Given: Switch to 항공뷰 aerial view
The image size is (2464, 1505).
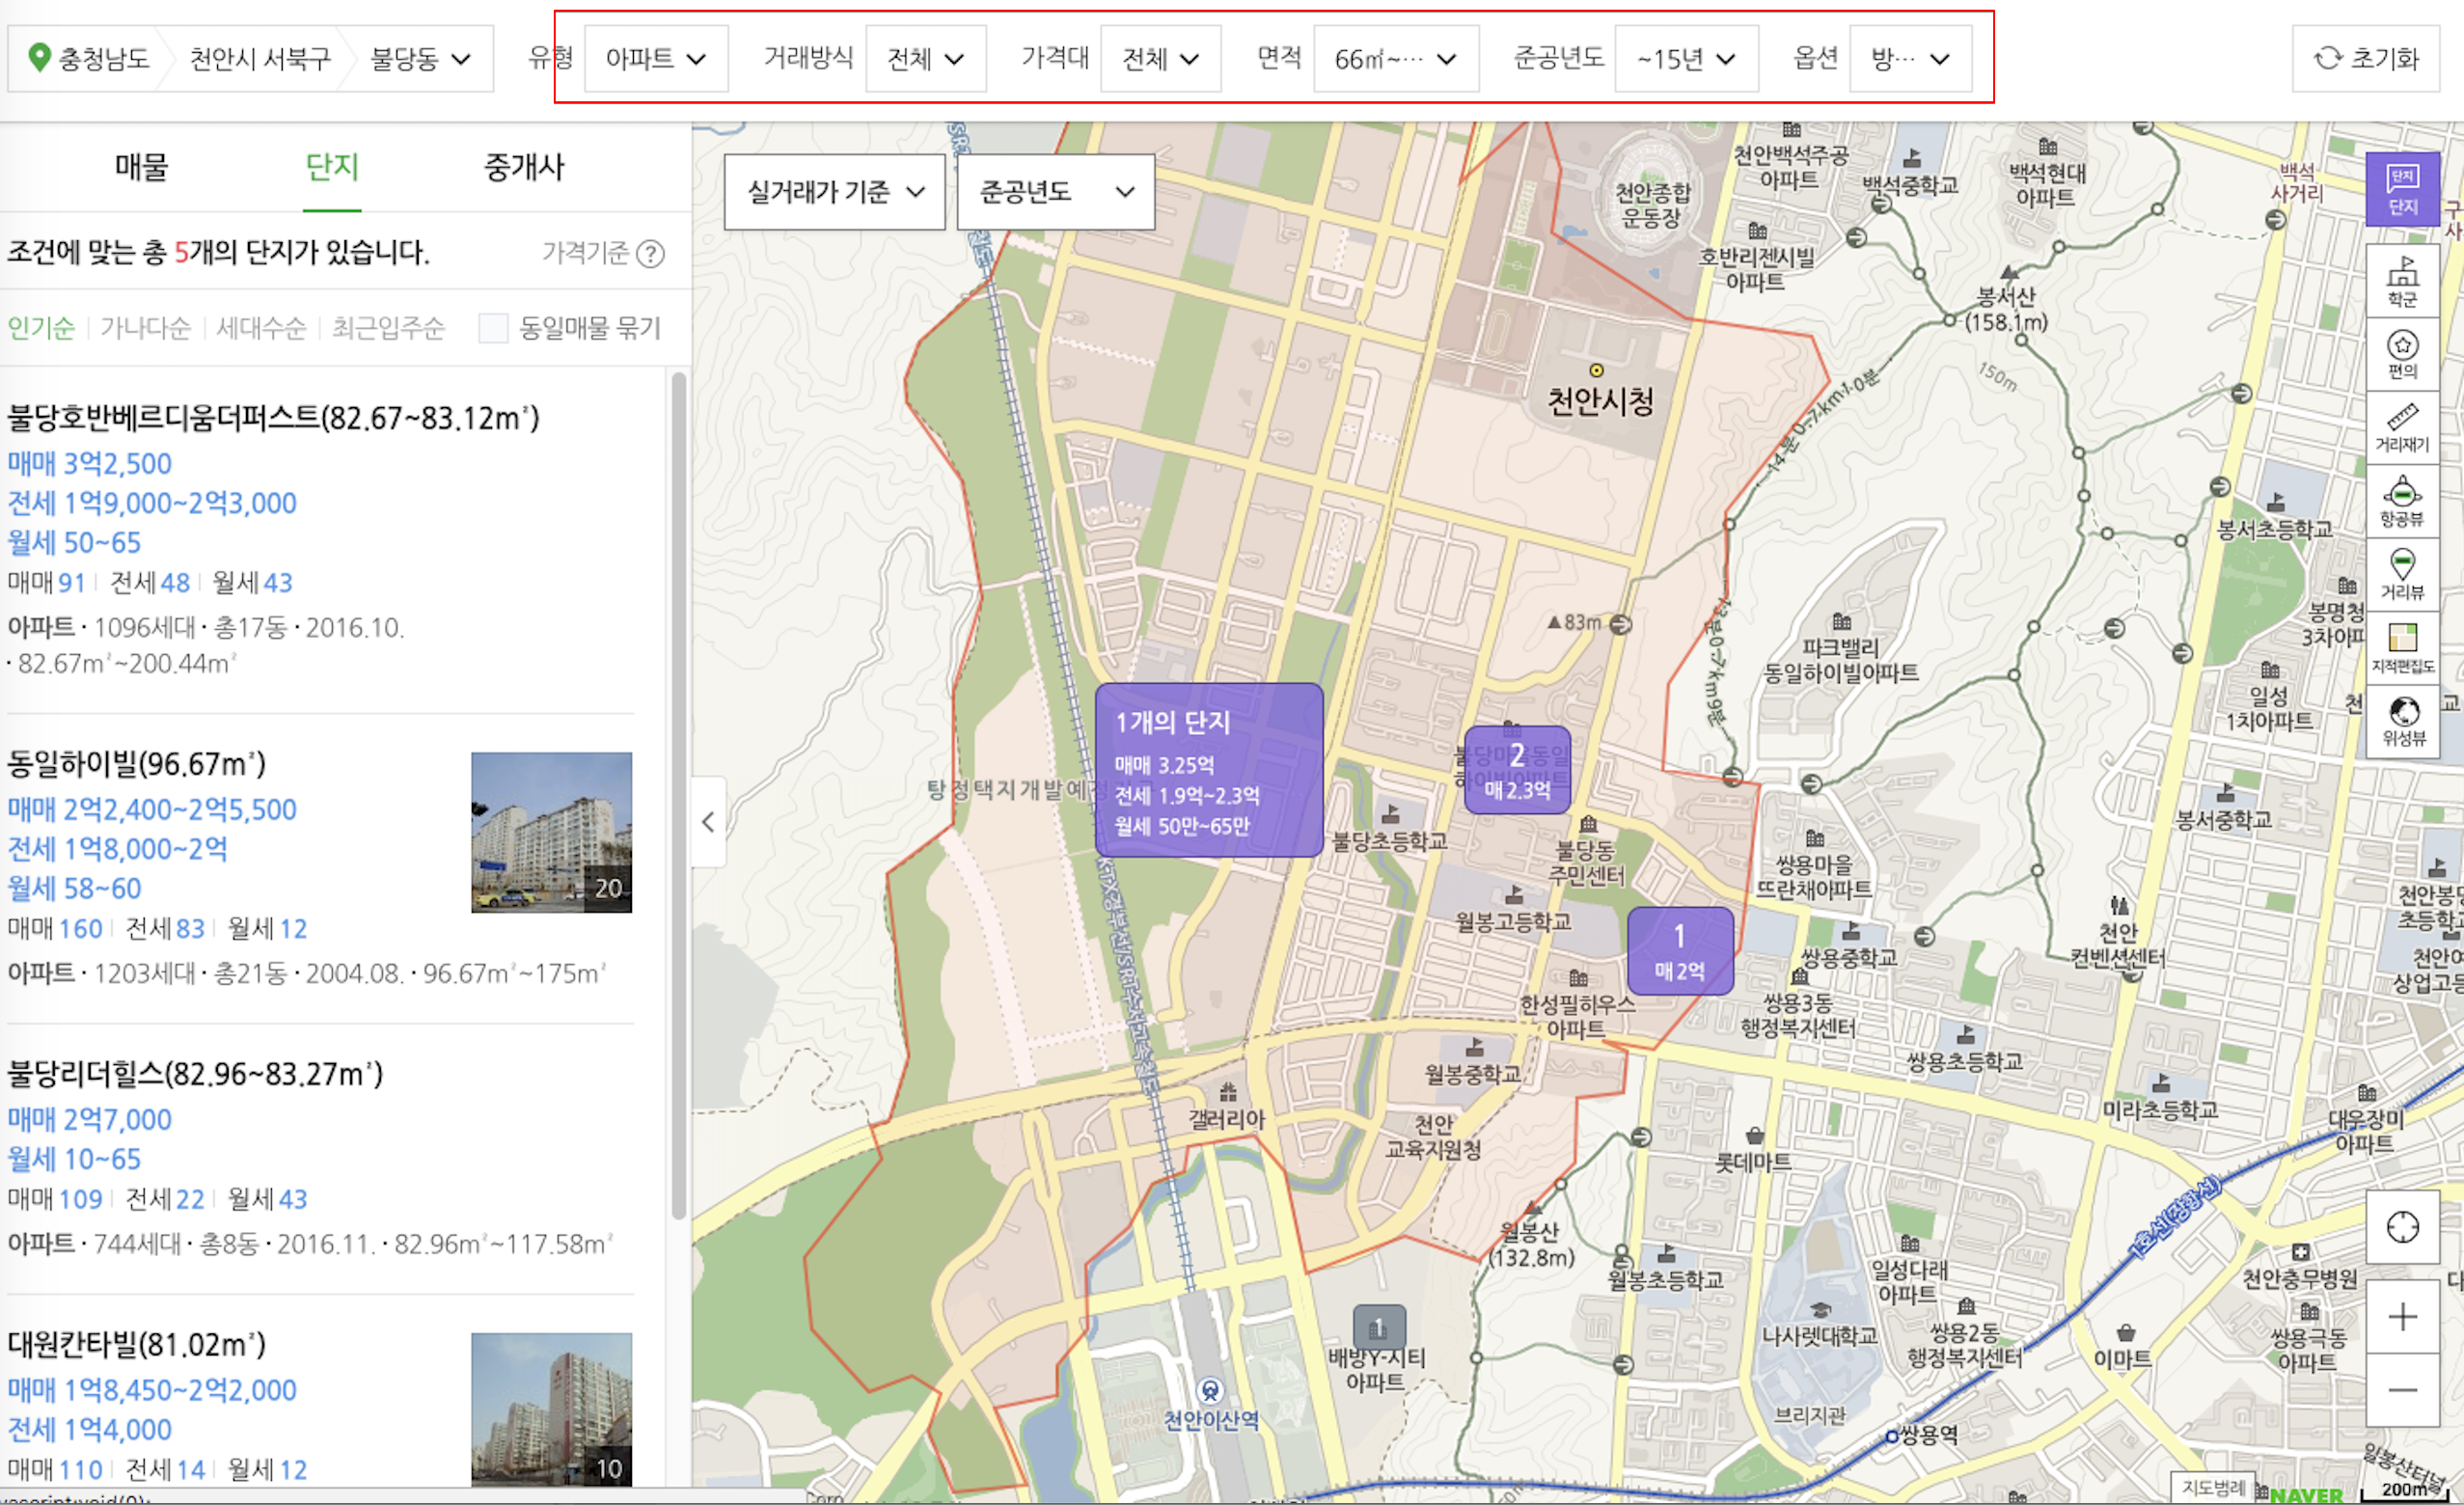Looking at the screenshot, I should tap(2402, 501).
